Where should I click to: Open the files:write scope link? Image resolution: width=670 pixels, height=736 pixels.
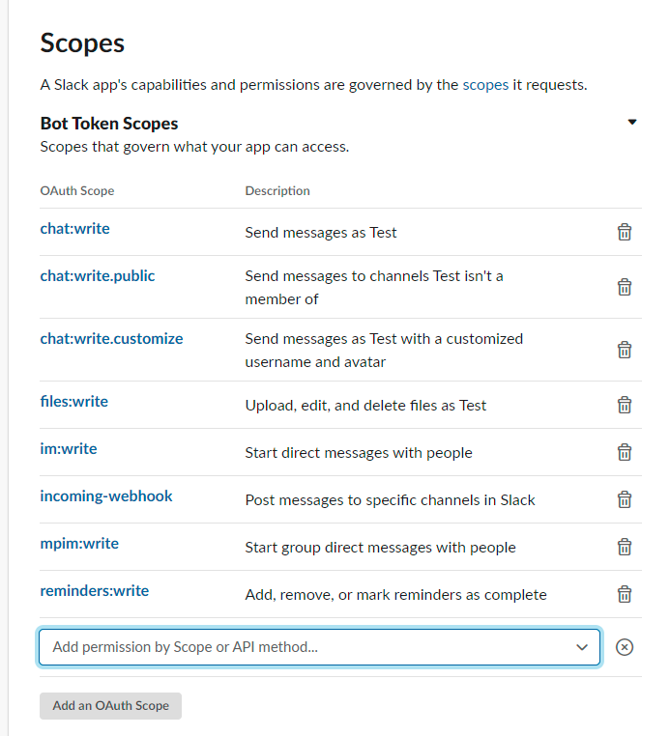point(73,402)
